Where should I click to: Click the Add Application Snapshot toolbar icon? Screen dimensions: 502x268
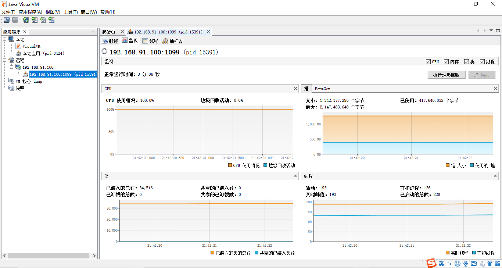51,20
